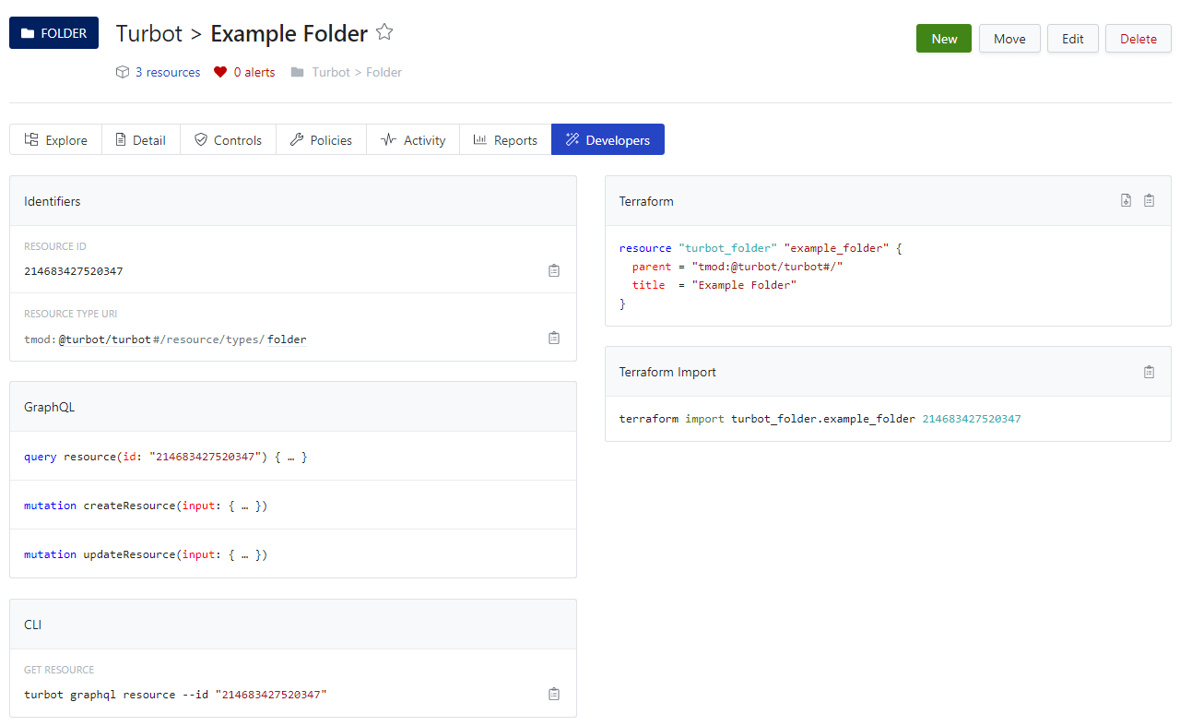Copy the Resource ID to clipboard
1180x726 pixels.
coord(553,270)
